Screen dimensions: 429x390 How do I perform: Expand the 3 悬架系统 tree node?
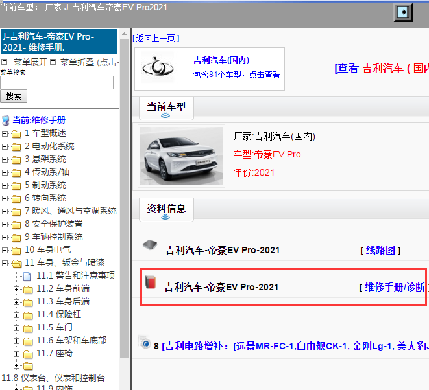[5, 159]
